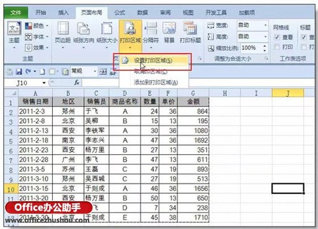The image size is (318, 229).
Task: Open the 纸张方向 orientation options
Action: pyautogui.click(x=83, y=35)
